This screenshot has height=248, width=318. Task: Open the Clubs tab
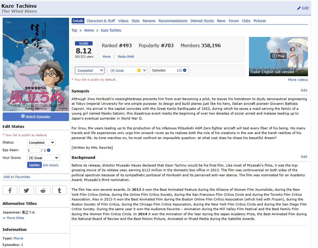point(246,21)
